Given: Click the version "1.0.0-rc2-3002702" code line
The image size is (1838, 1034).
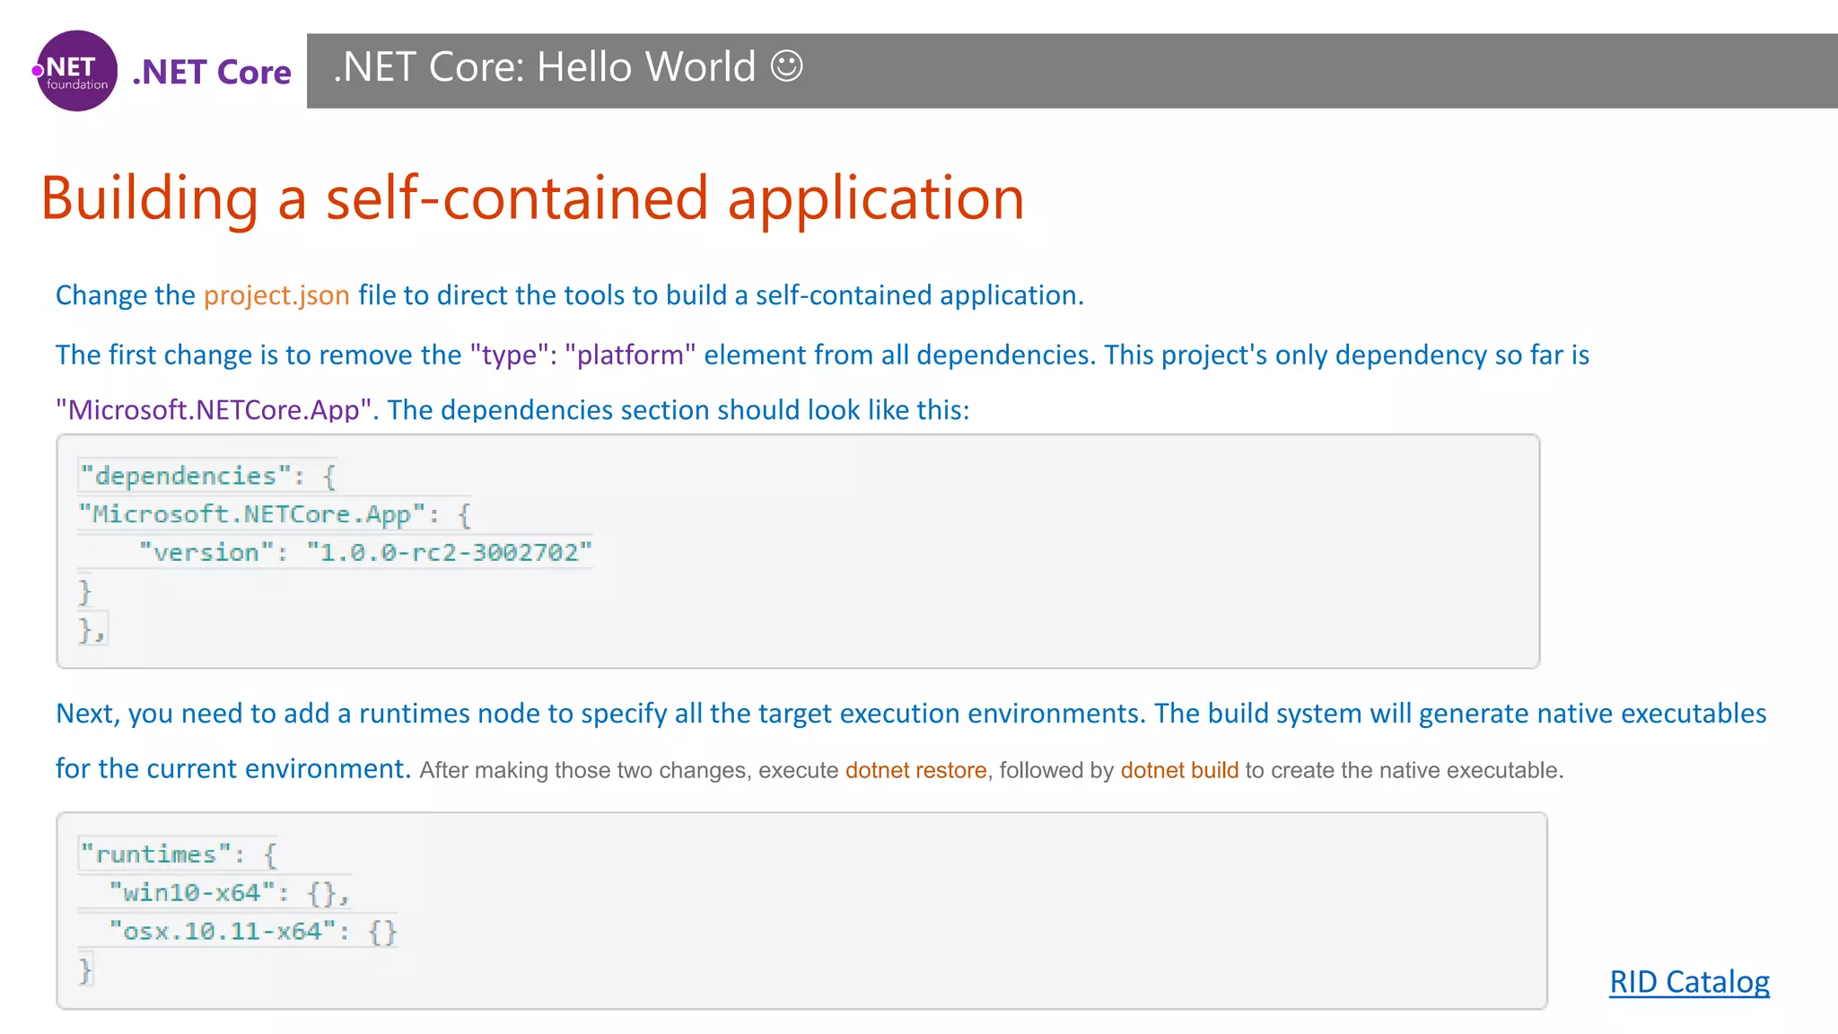Looking at the screenshot, I should click(365, 552).
